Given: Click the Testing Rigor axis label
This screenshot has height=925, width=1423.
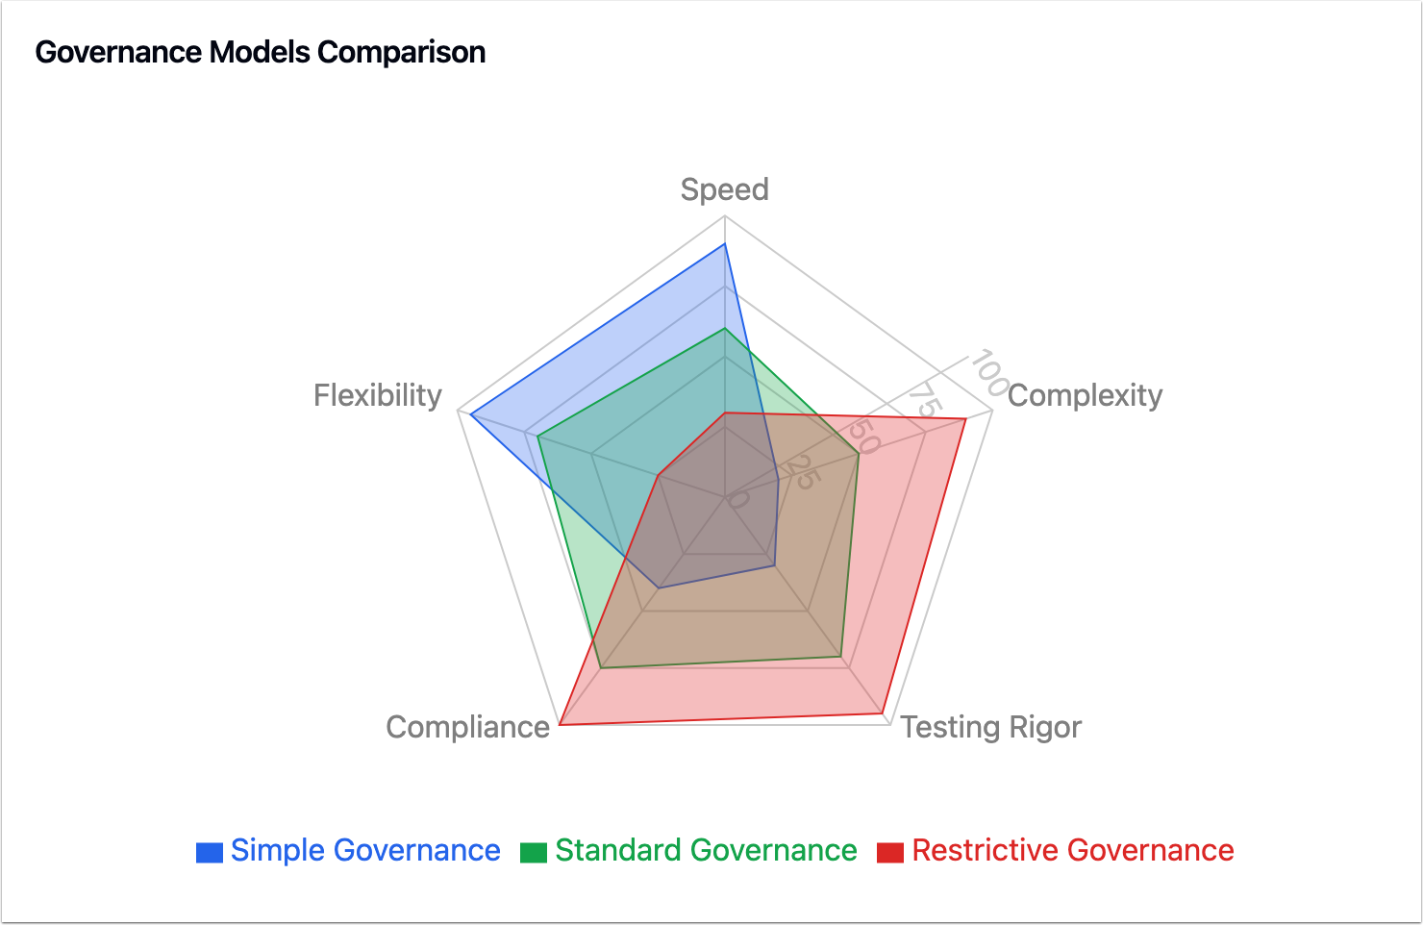Looking at the screenshot, I should [990, 727].
